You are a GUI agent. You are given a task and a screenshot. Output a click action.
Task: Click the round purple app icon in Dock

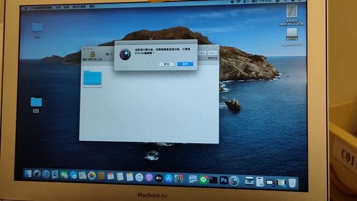234,181
